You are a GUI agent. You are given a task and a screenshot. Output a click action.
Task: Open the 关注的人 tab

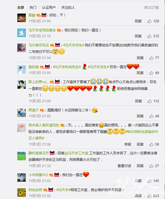tap(68, 8)
